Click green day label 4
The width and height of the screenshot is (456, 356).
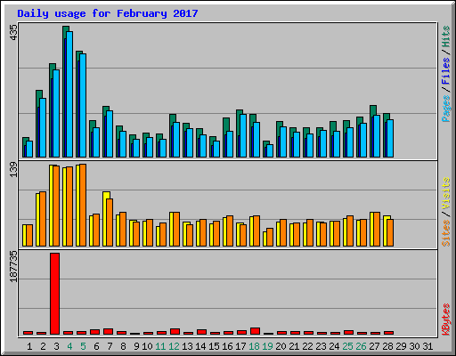coord(69,346)
